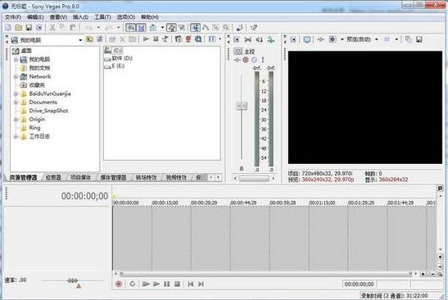Open the 插入(I) menu
The image size is (448, 300).
point(80,17)
